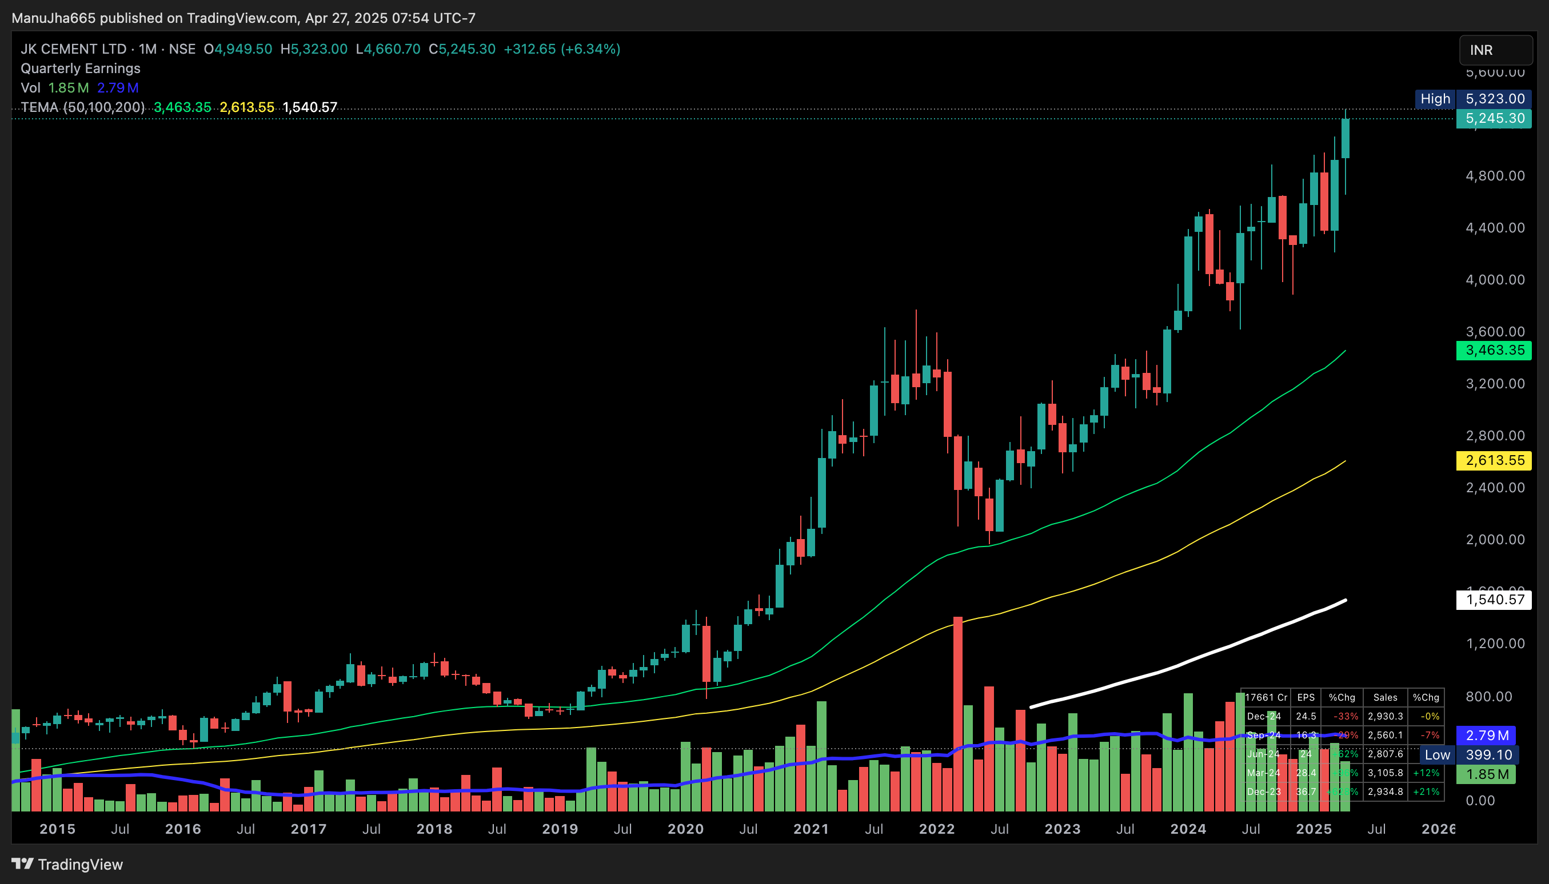Click the 1.85 M volume legend value

[x=69, y=88]
